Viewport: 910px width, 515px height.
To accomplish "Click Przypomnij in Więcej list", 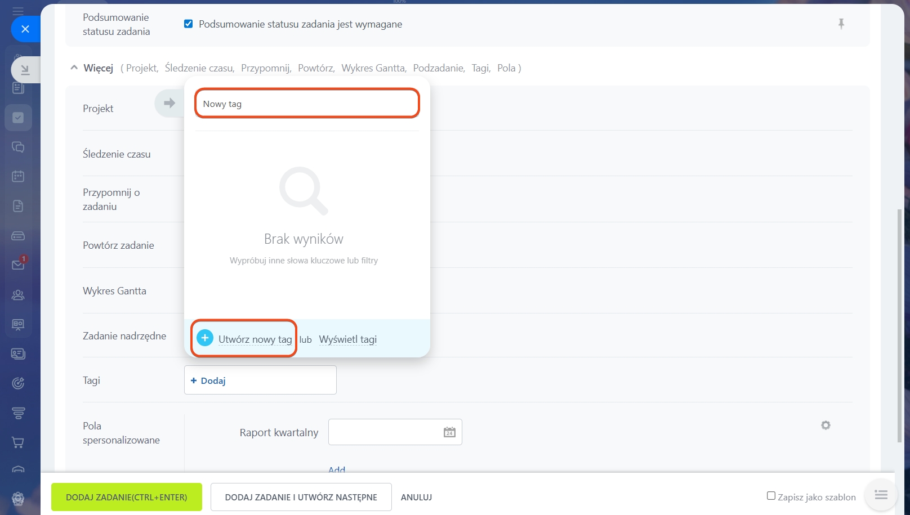I will (266, 68).
